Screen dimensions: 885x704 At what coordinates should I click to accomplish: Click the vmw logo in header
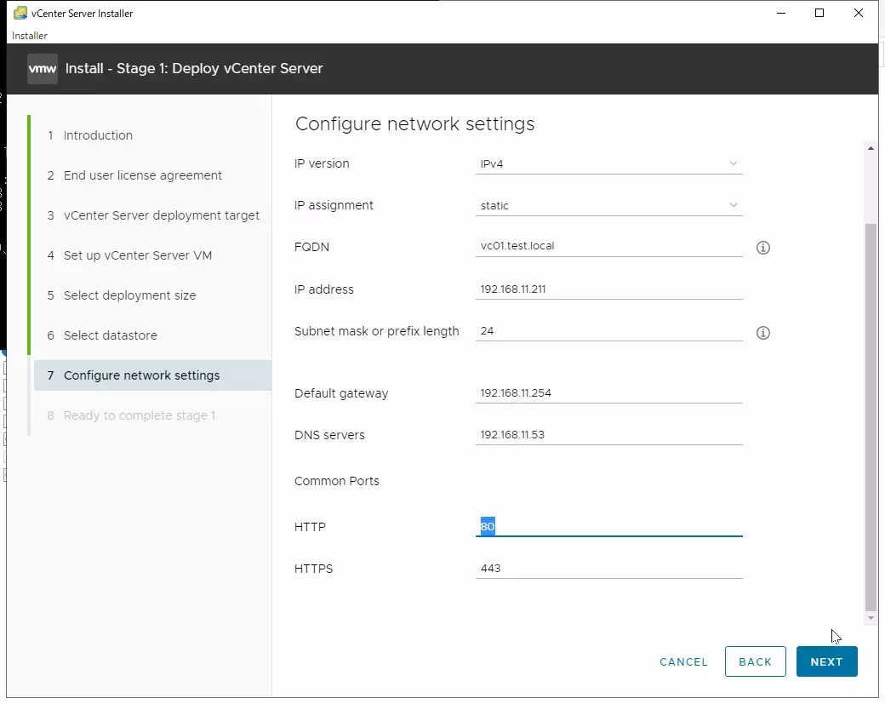coord(43,69)
